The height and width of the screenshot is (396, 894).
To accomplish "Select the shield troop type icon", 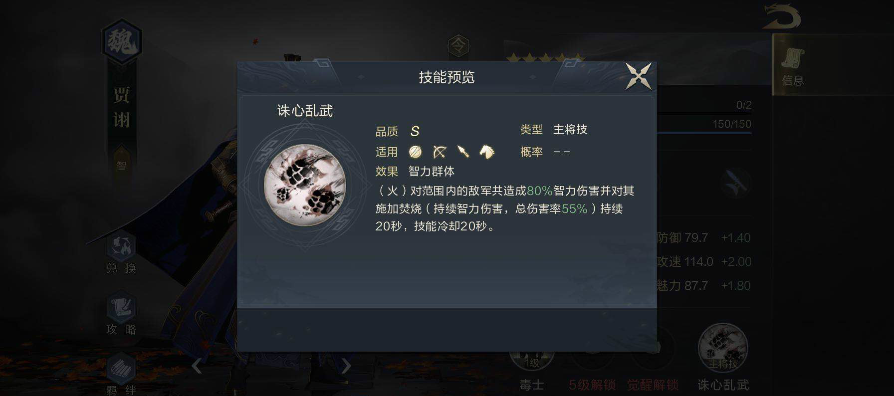I will [x=415, y=152].
